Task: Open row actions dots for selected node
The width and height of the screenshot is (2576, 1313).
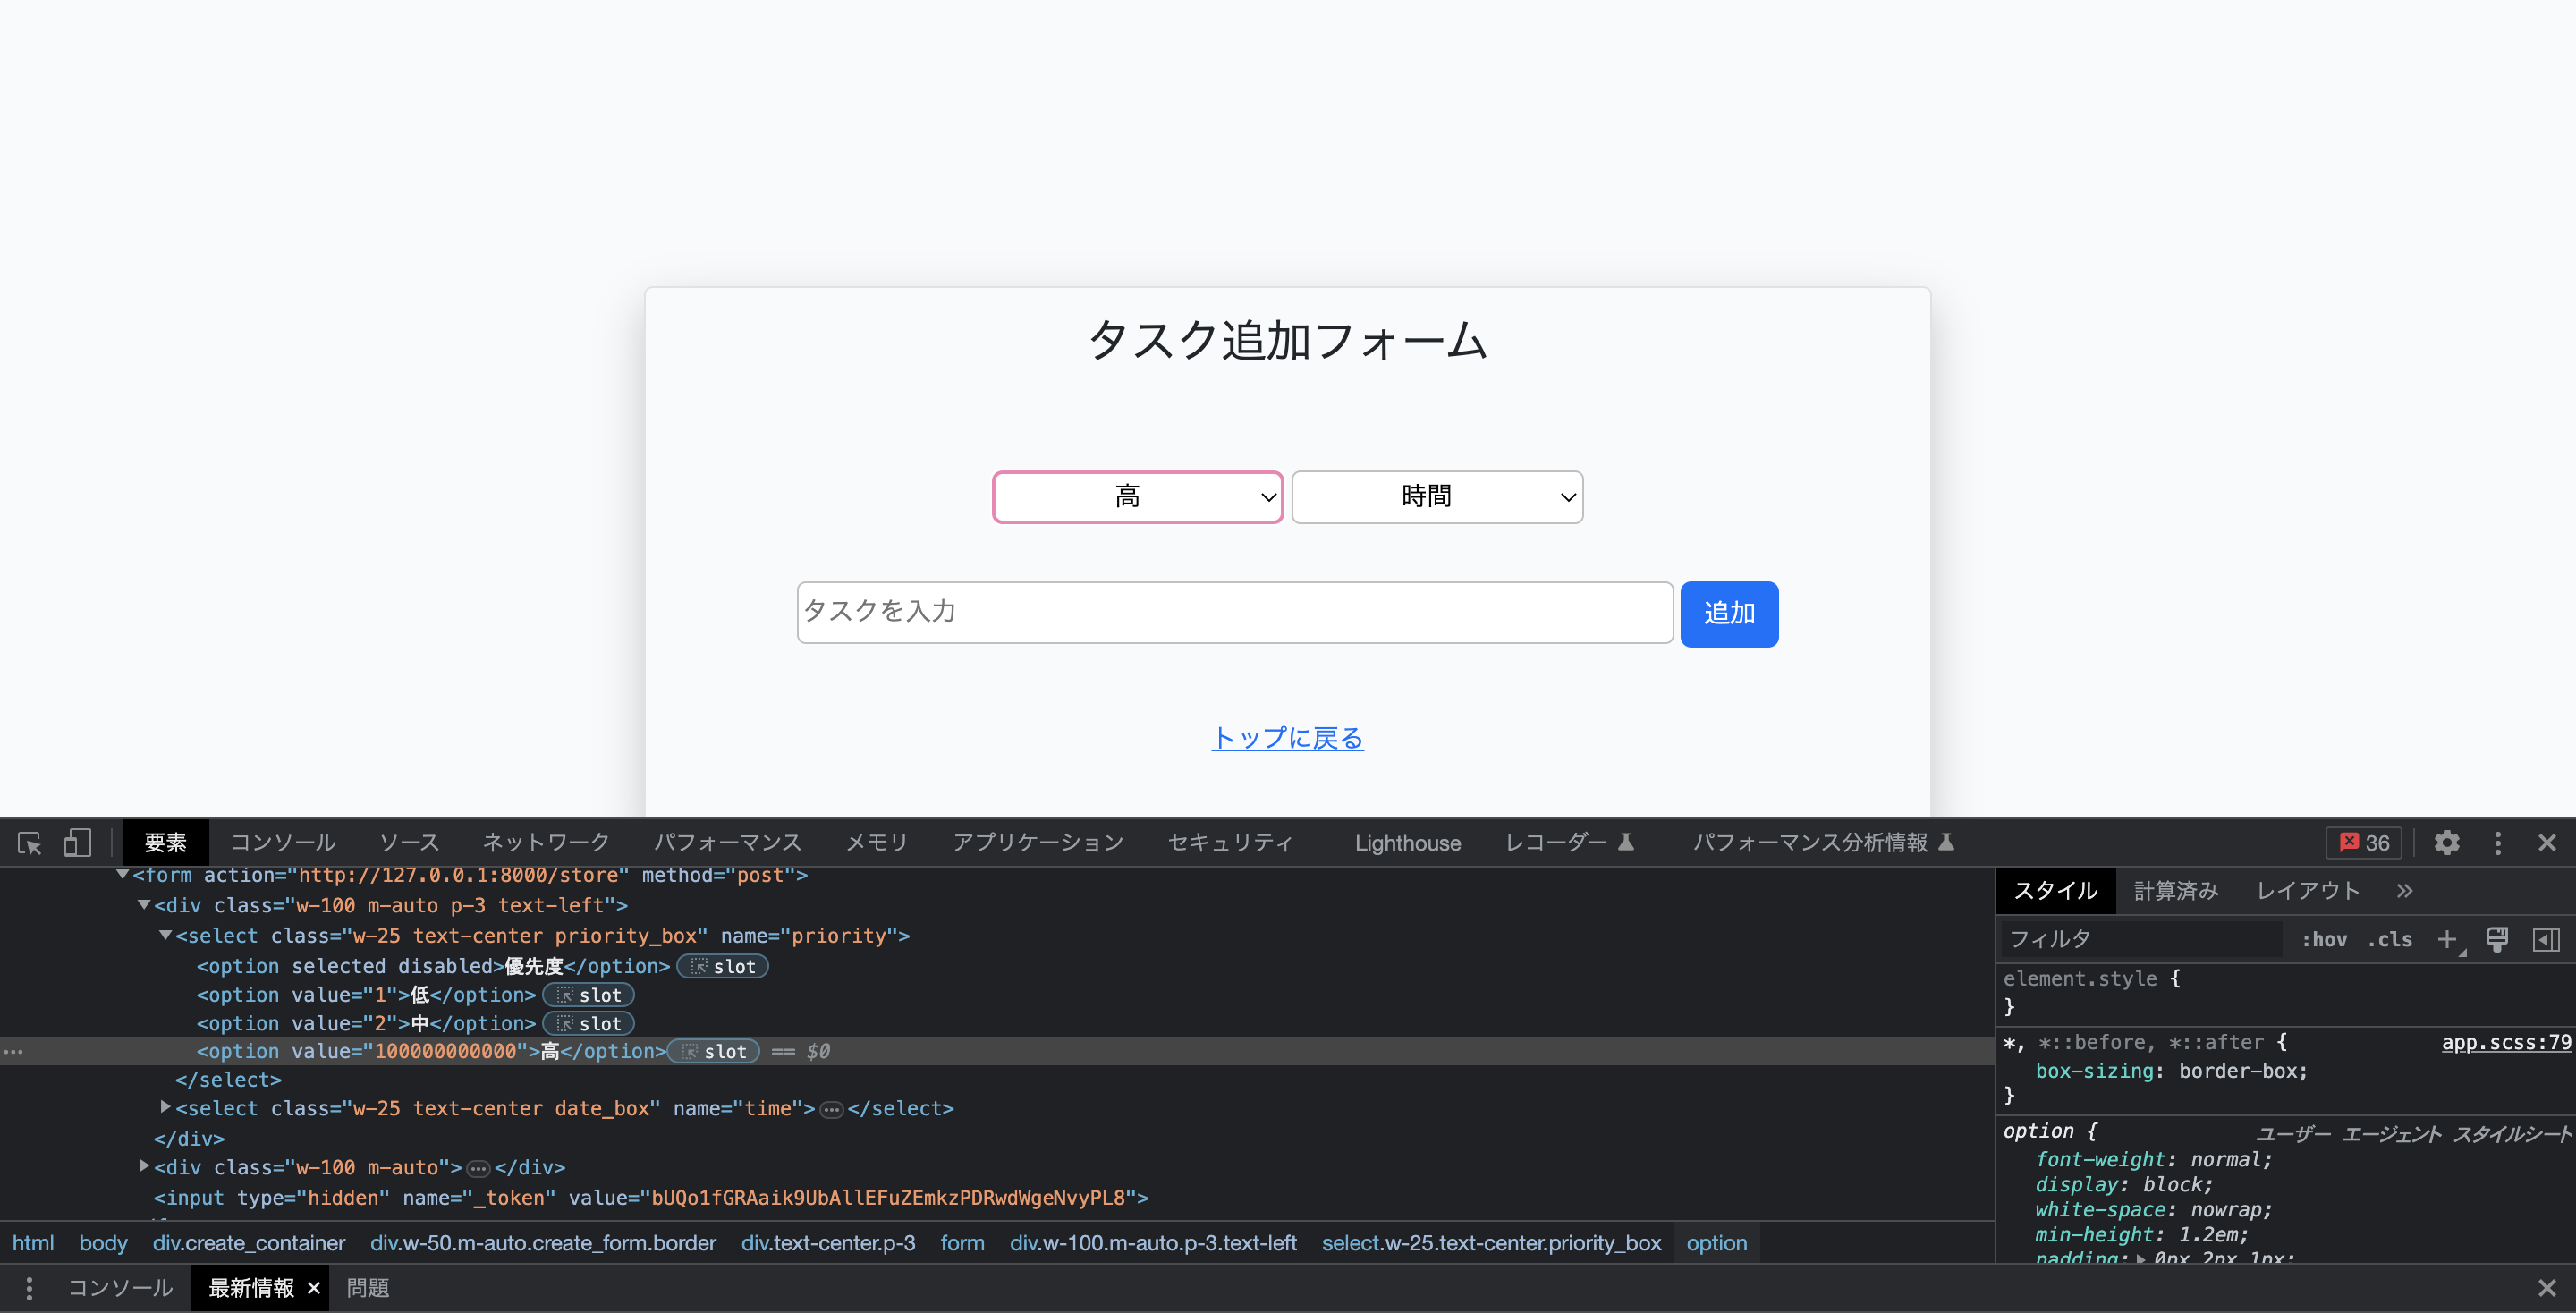Action: [x=13, y=1051]
